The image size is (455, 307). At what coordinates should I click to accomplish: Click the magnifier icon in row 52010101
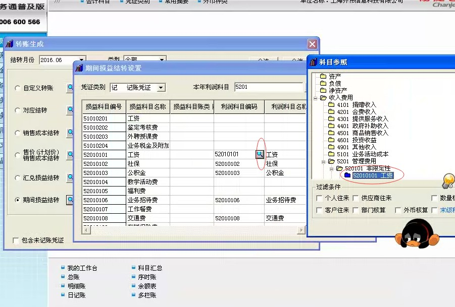coord(260,154)
